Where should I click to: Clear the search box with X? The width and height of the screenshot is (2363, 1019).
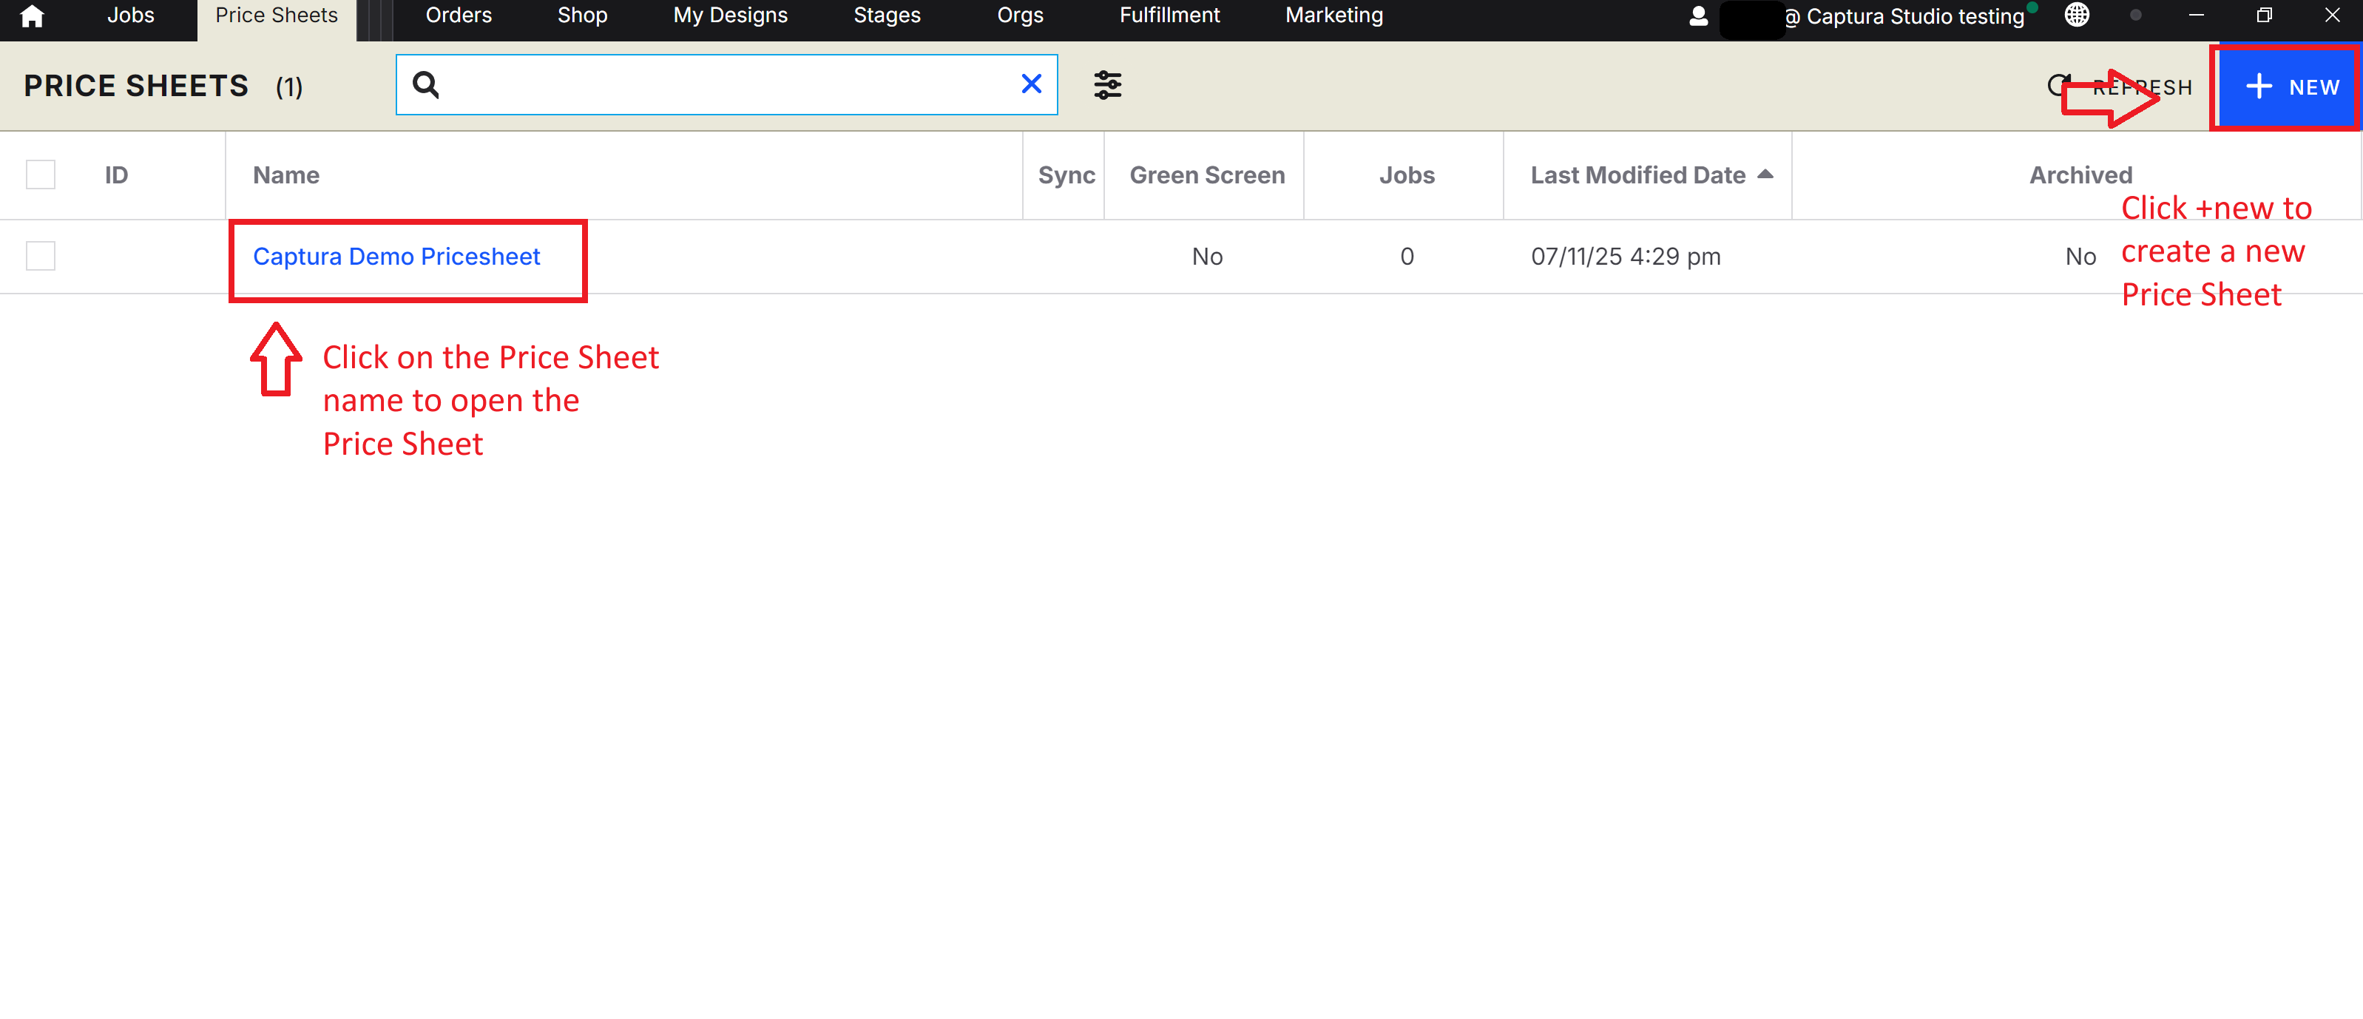point(1031,84)
